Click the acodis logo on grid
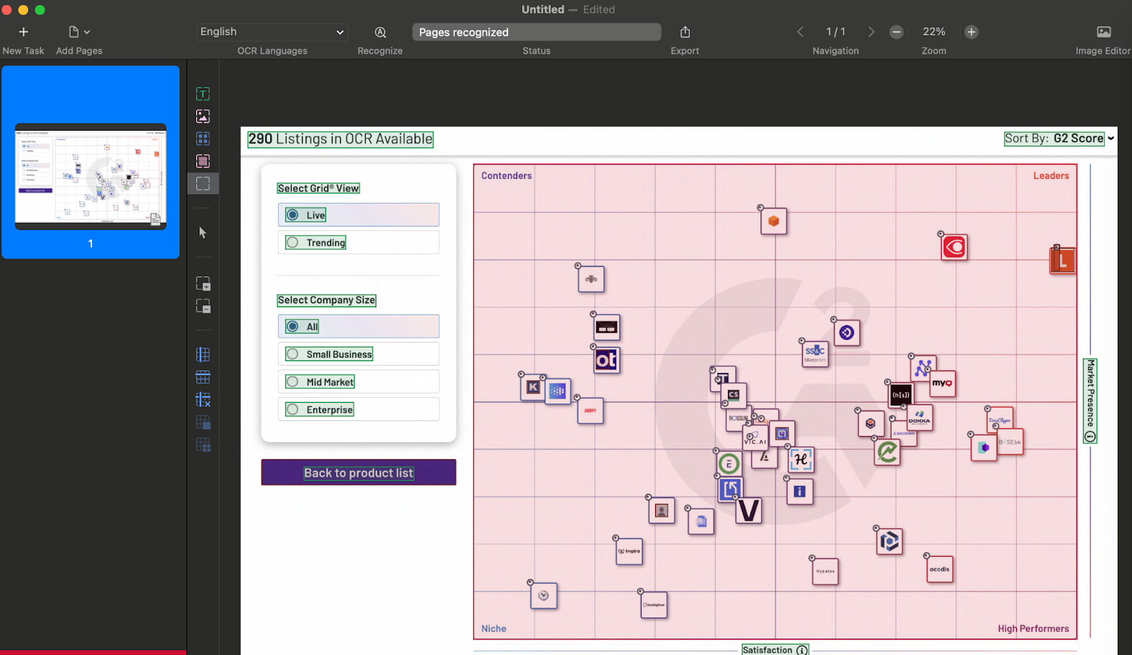 coord(940,569)
